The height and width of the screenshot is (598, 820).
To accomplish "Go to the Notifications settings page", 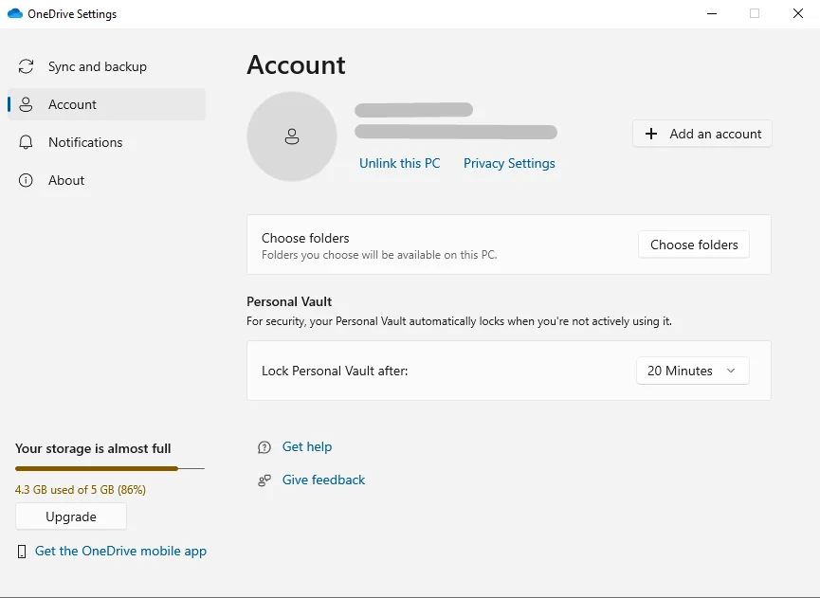I will coord(107,142).
